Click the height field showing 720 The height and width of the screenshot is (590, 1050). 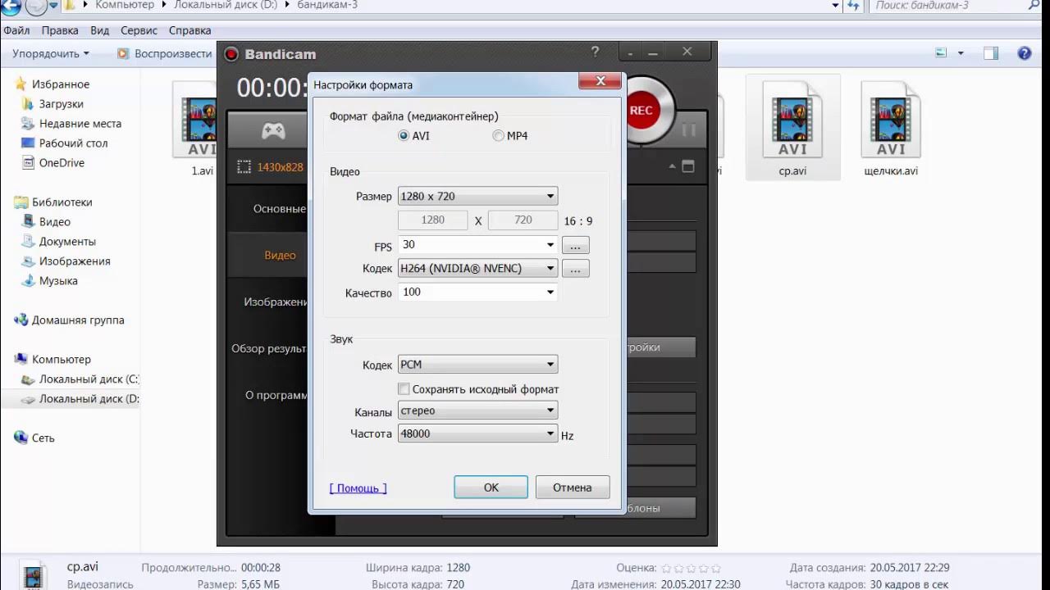[x=523, y=220]
